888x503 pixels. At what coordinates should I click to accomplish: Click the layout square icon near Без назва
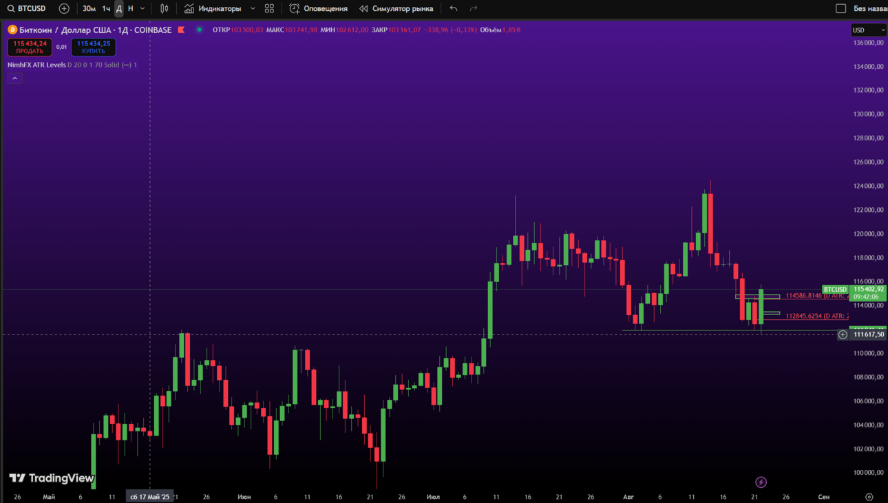coord(841,8)
